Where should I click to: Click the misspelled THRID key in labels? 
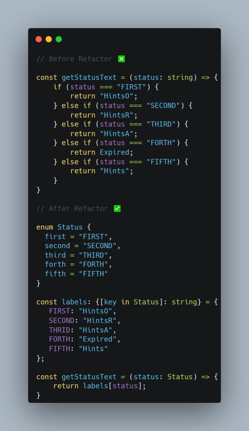(x=60, y=330)
